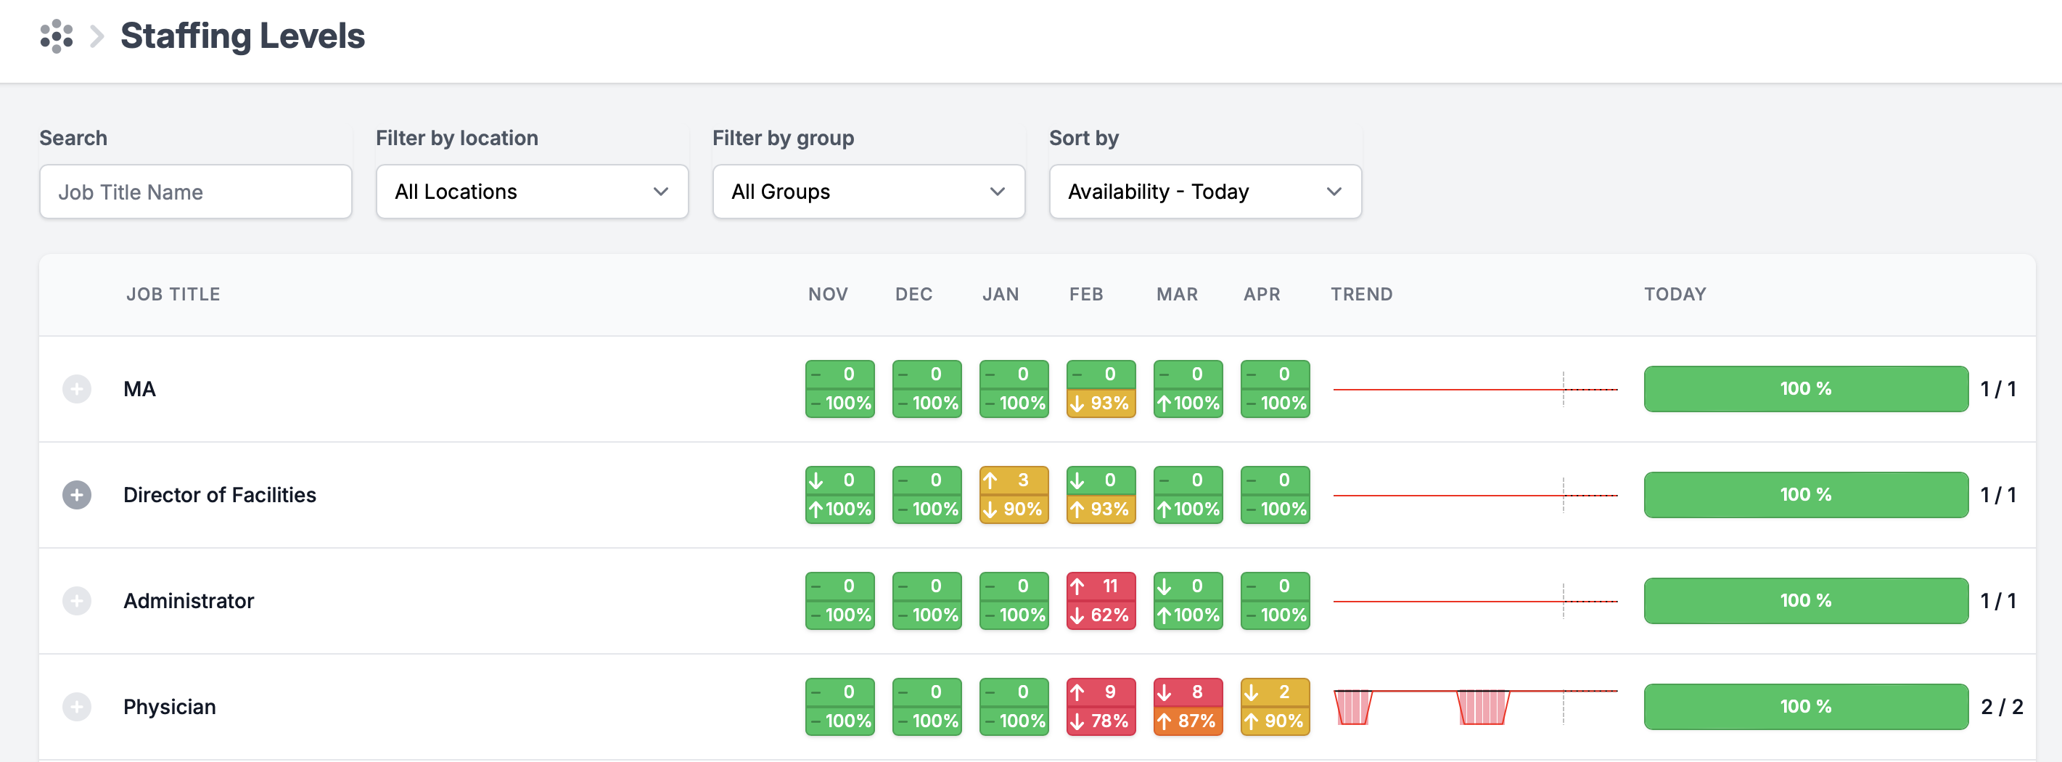The width and height of the screenshot is (2062, 762).
Task: Click Physician's 100 % availability bar
Action: click(x=1806, y=707)
